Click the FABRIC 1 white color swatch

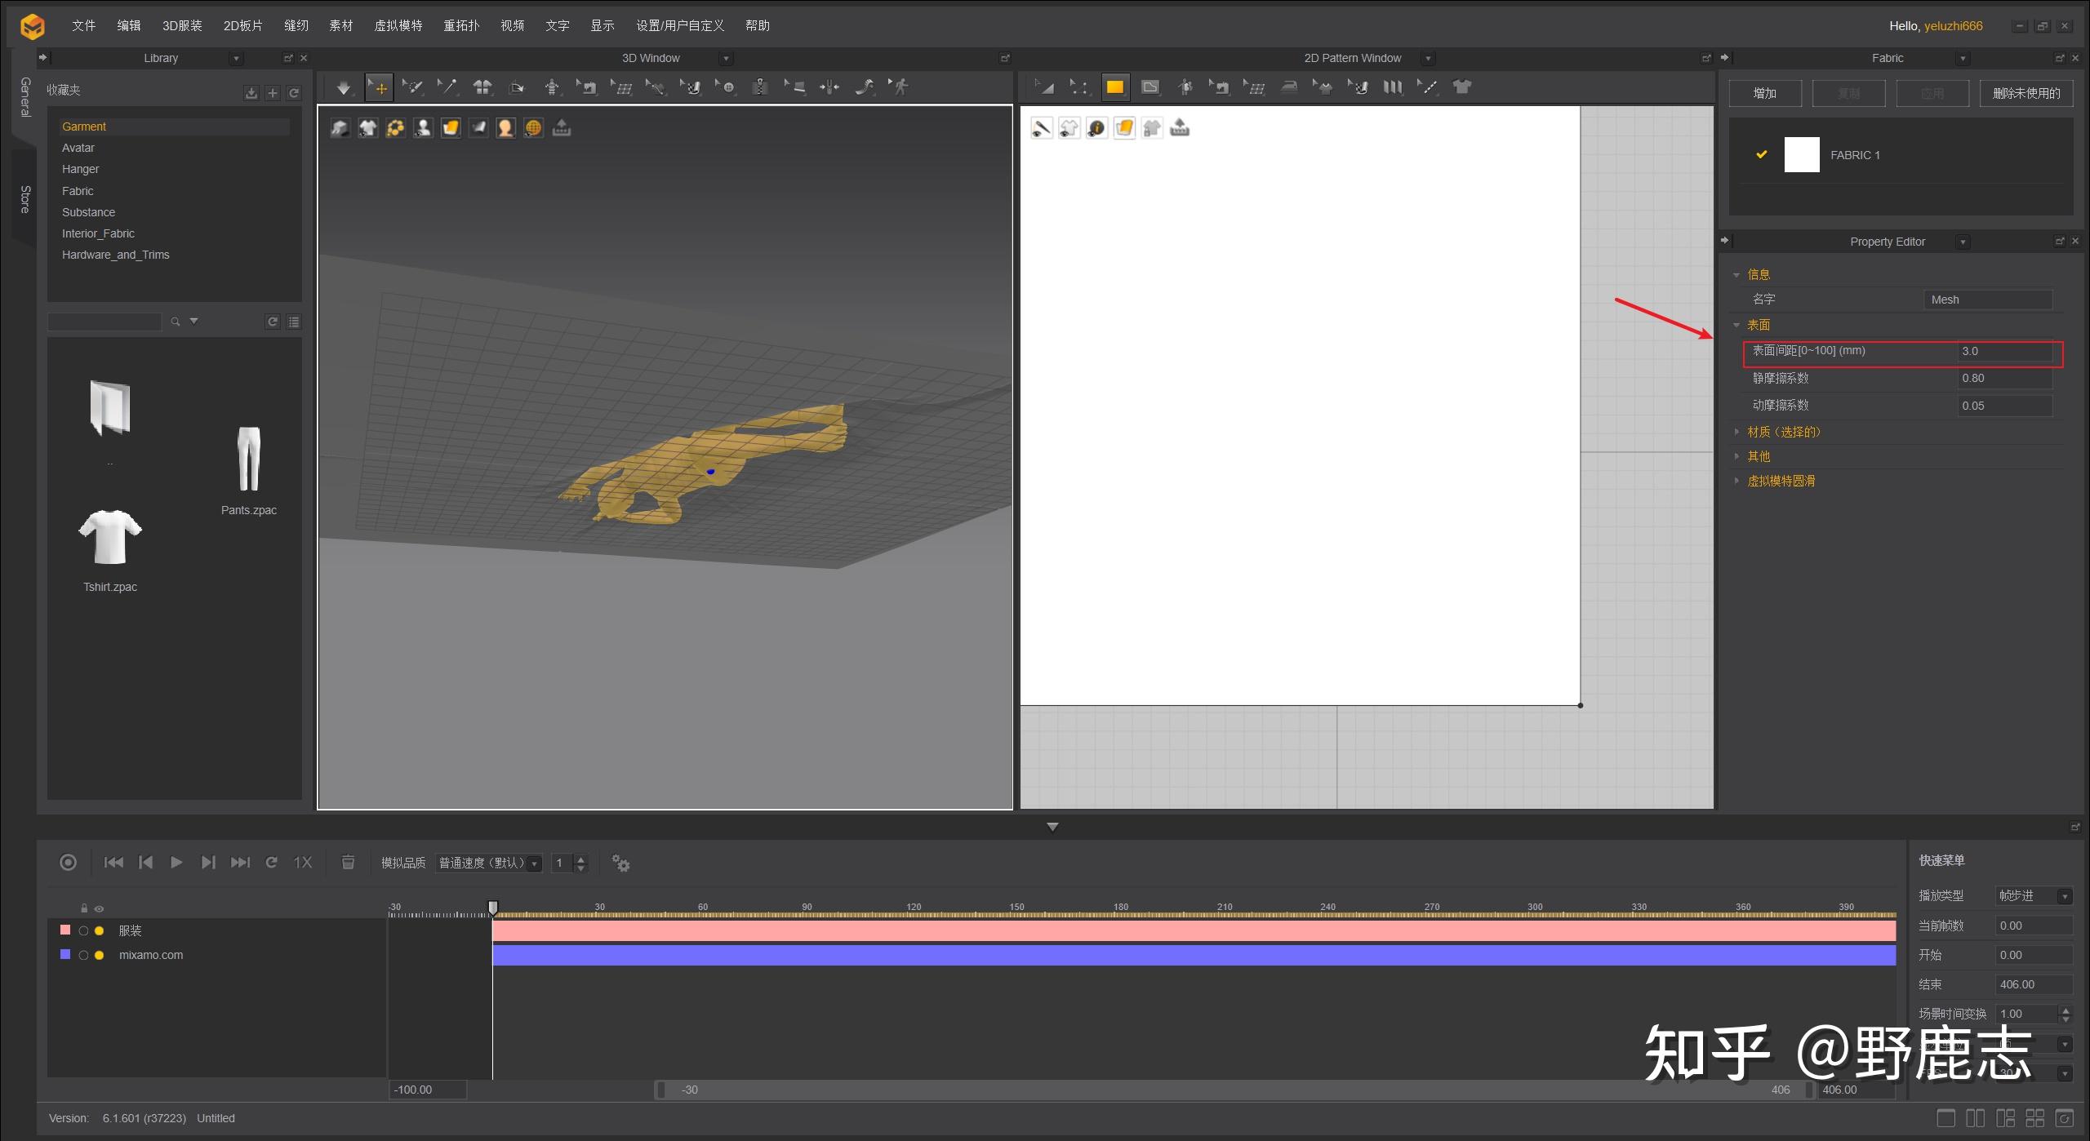click(x=1801, y=154)
